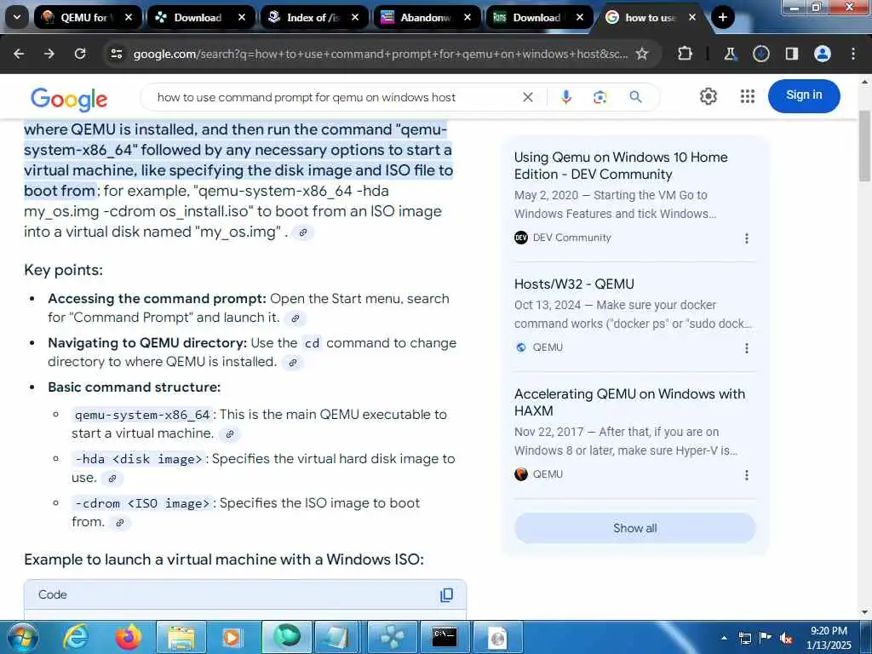Click the page vertical scrollbar thumb
Viewport: 872px width, 654px height.
point(865,146)
